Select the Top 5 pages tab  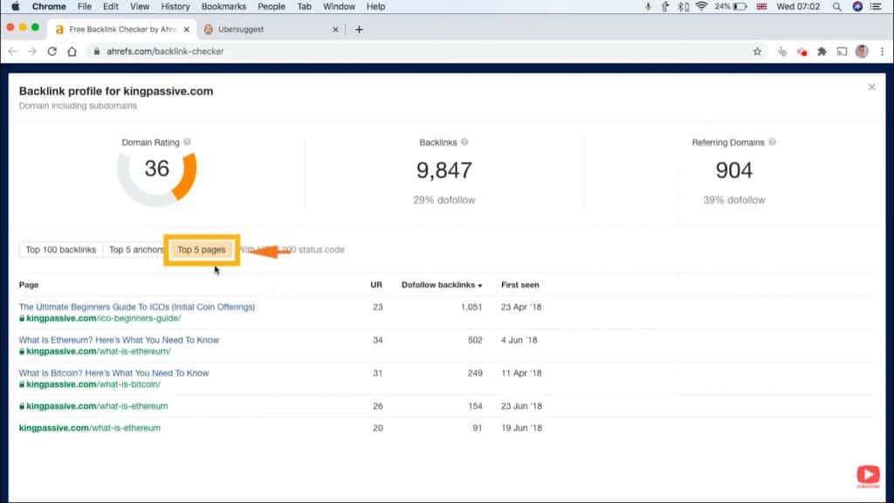[x=202, y=250]
